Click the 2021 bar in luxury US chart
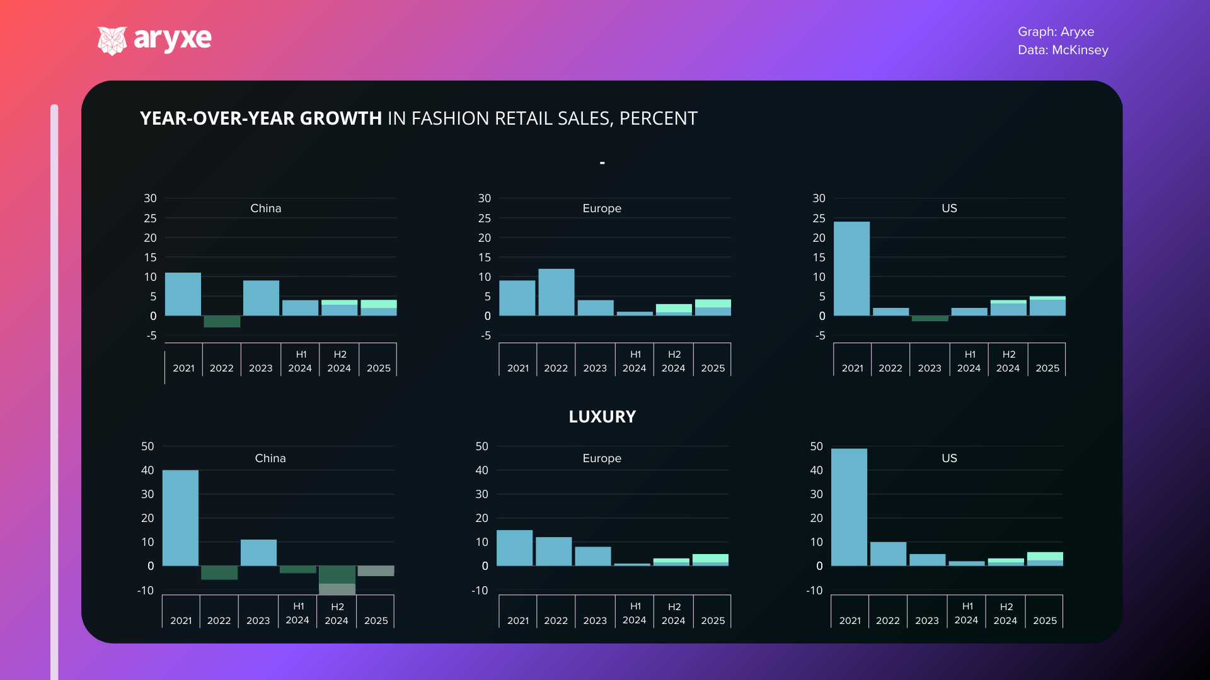The image size is (1210, 680). (849, 507)
